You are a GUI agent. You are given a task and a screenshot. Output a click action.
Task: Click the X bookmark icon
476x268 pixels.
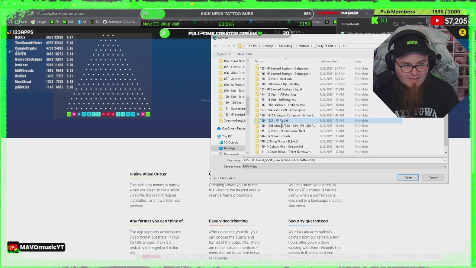[x=327, y=22]
